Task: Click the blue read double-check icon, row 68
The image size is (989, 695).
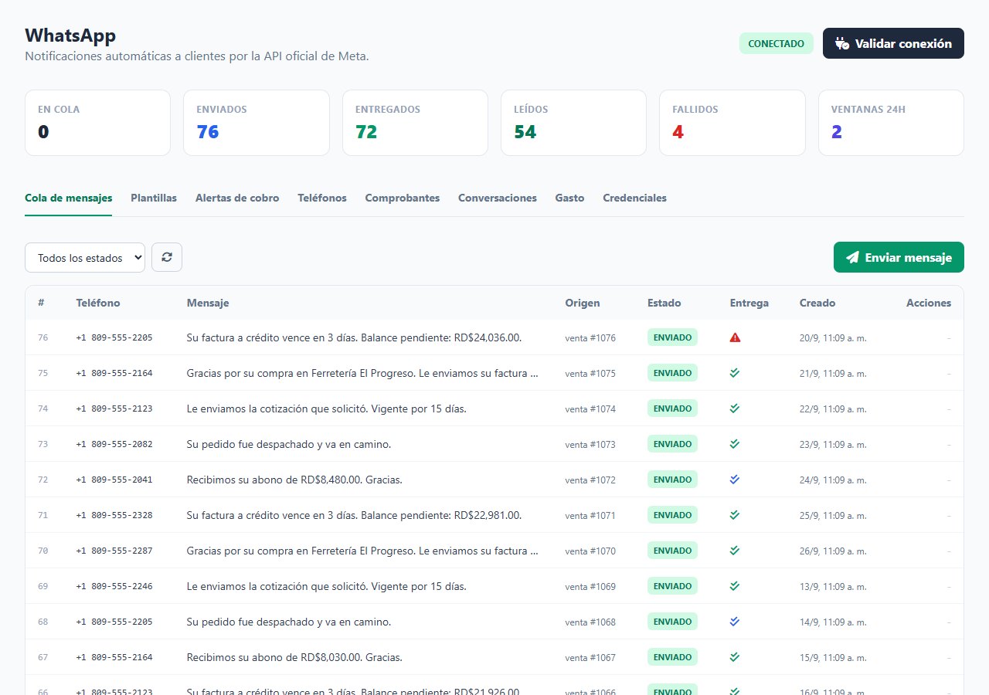Action: (x=735, y=622)
